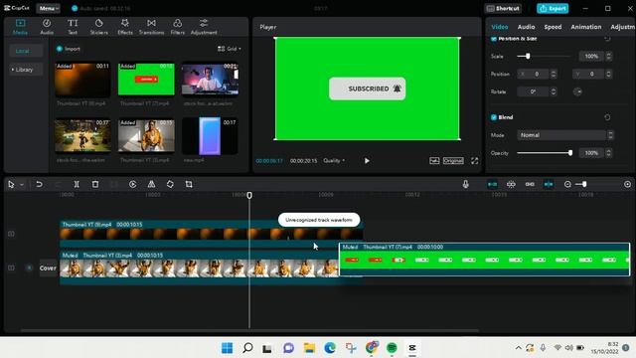Click the Crop tool icon
This screenshot has width=636, height=358.
(x=189, y=184)
